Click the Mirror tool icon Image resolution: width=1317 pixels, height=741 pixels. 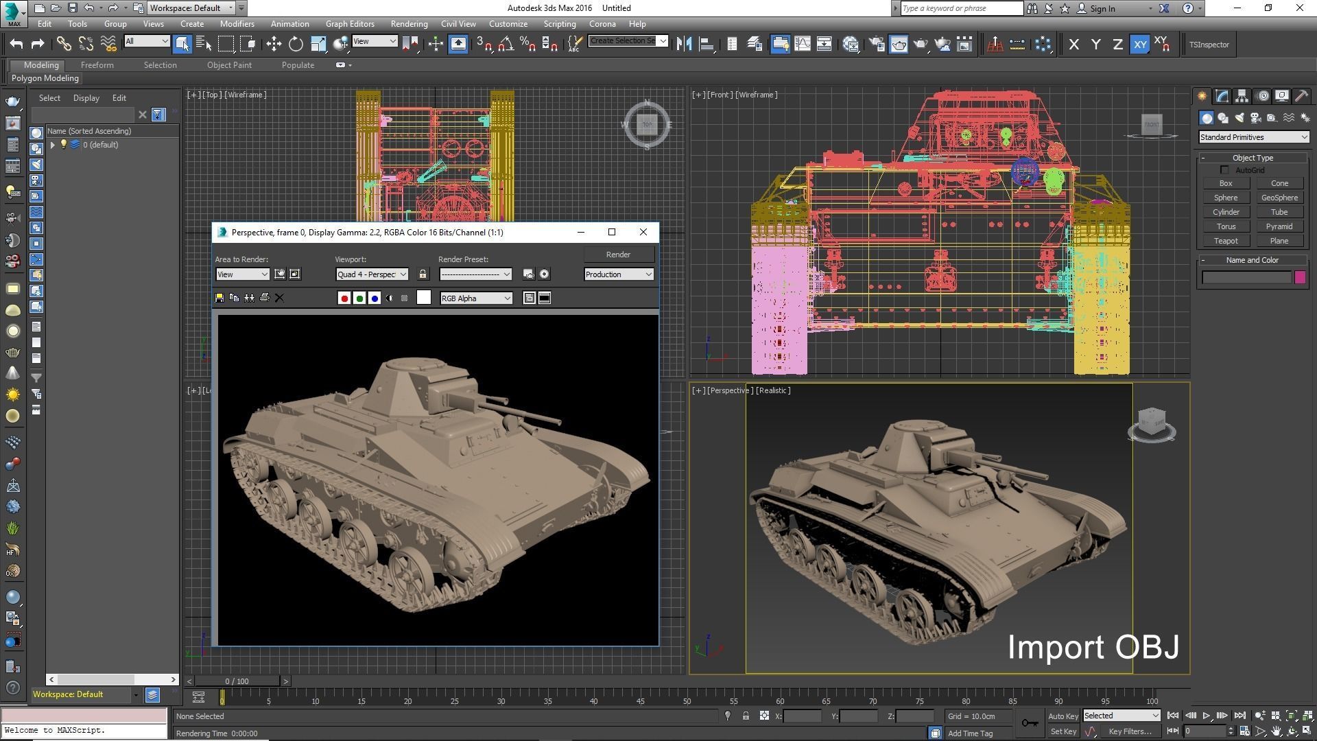pos(684,44)
